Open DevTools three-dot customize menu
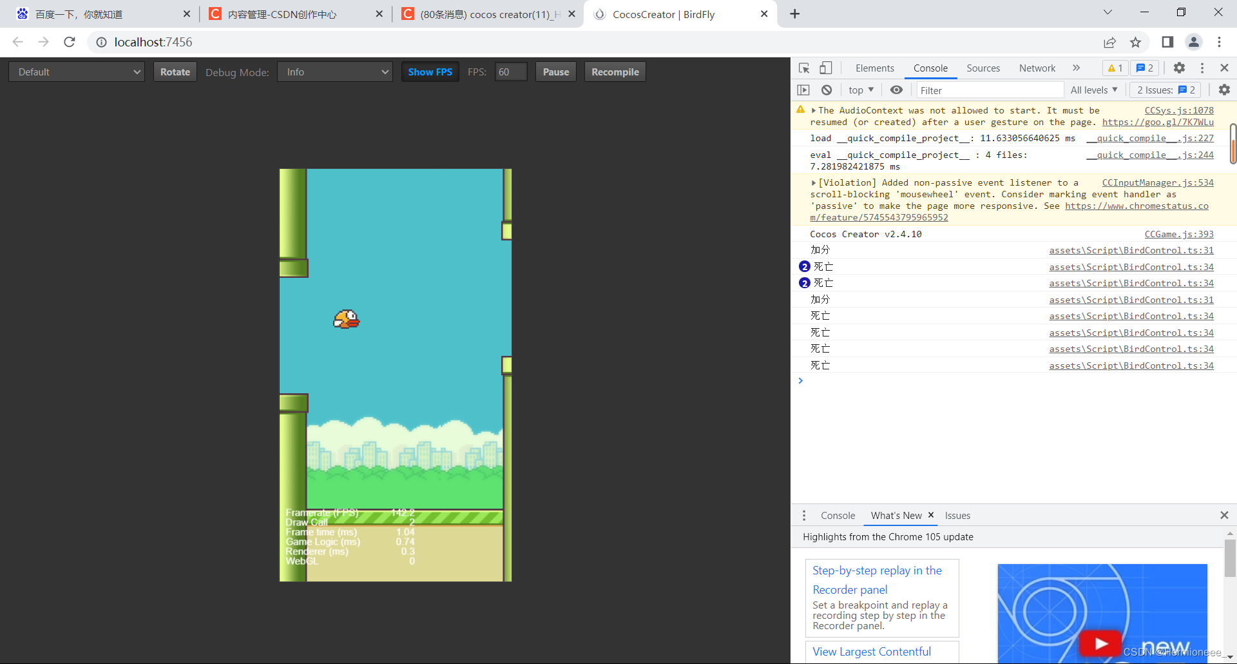 pyautogui.click(x=1202, y=68)
